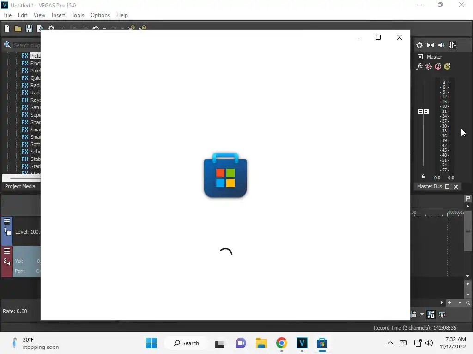
Task: Focus the Search plug-ins field
Action: pos(26,45)
